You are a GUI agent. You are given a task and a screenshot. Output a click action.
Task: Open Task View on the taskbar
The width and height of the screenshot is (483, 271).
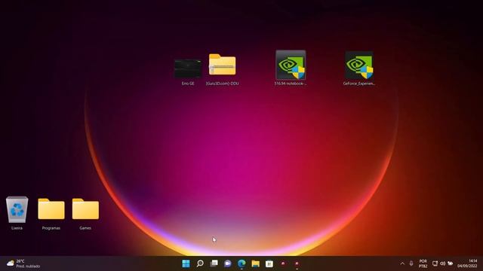pos(214,263)
